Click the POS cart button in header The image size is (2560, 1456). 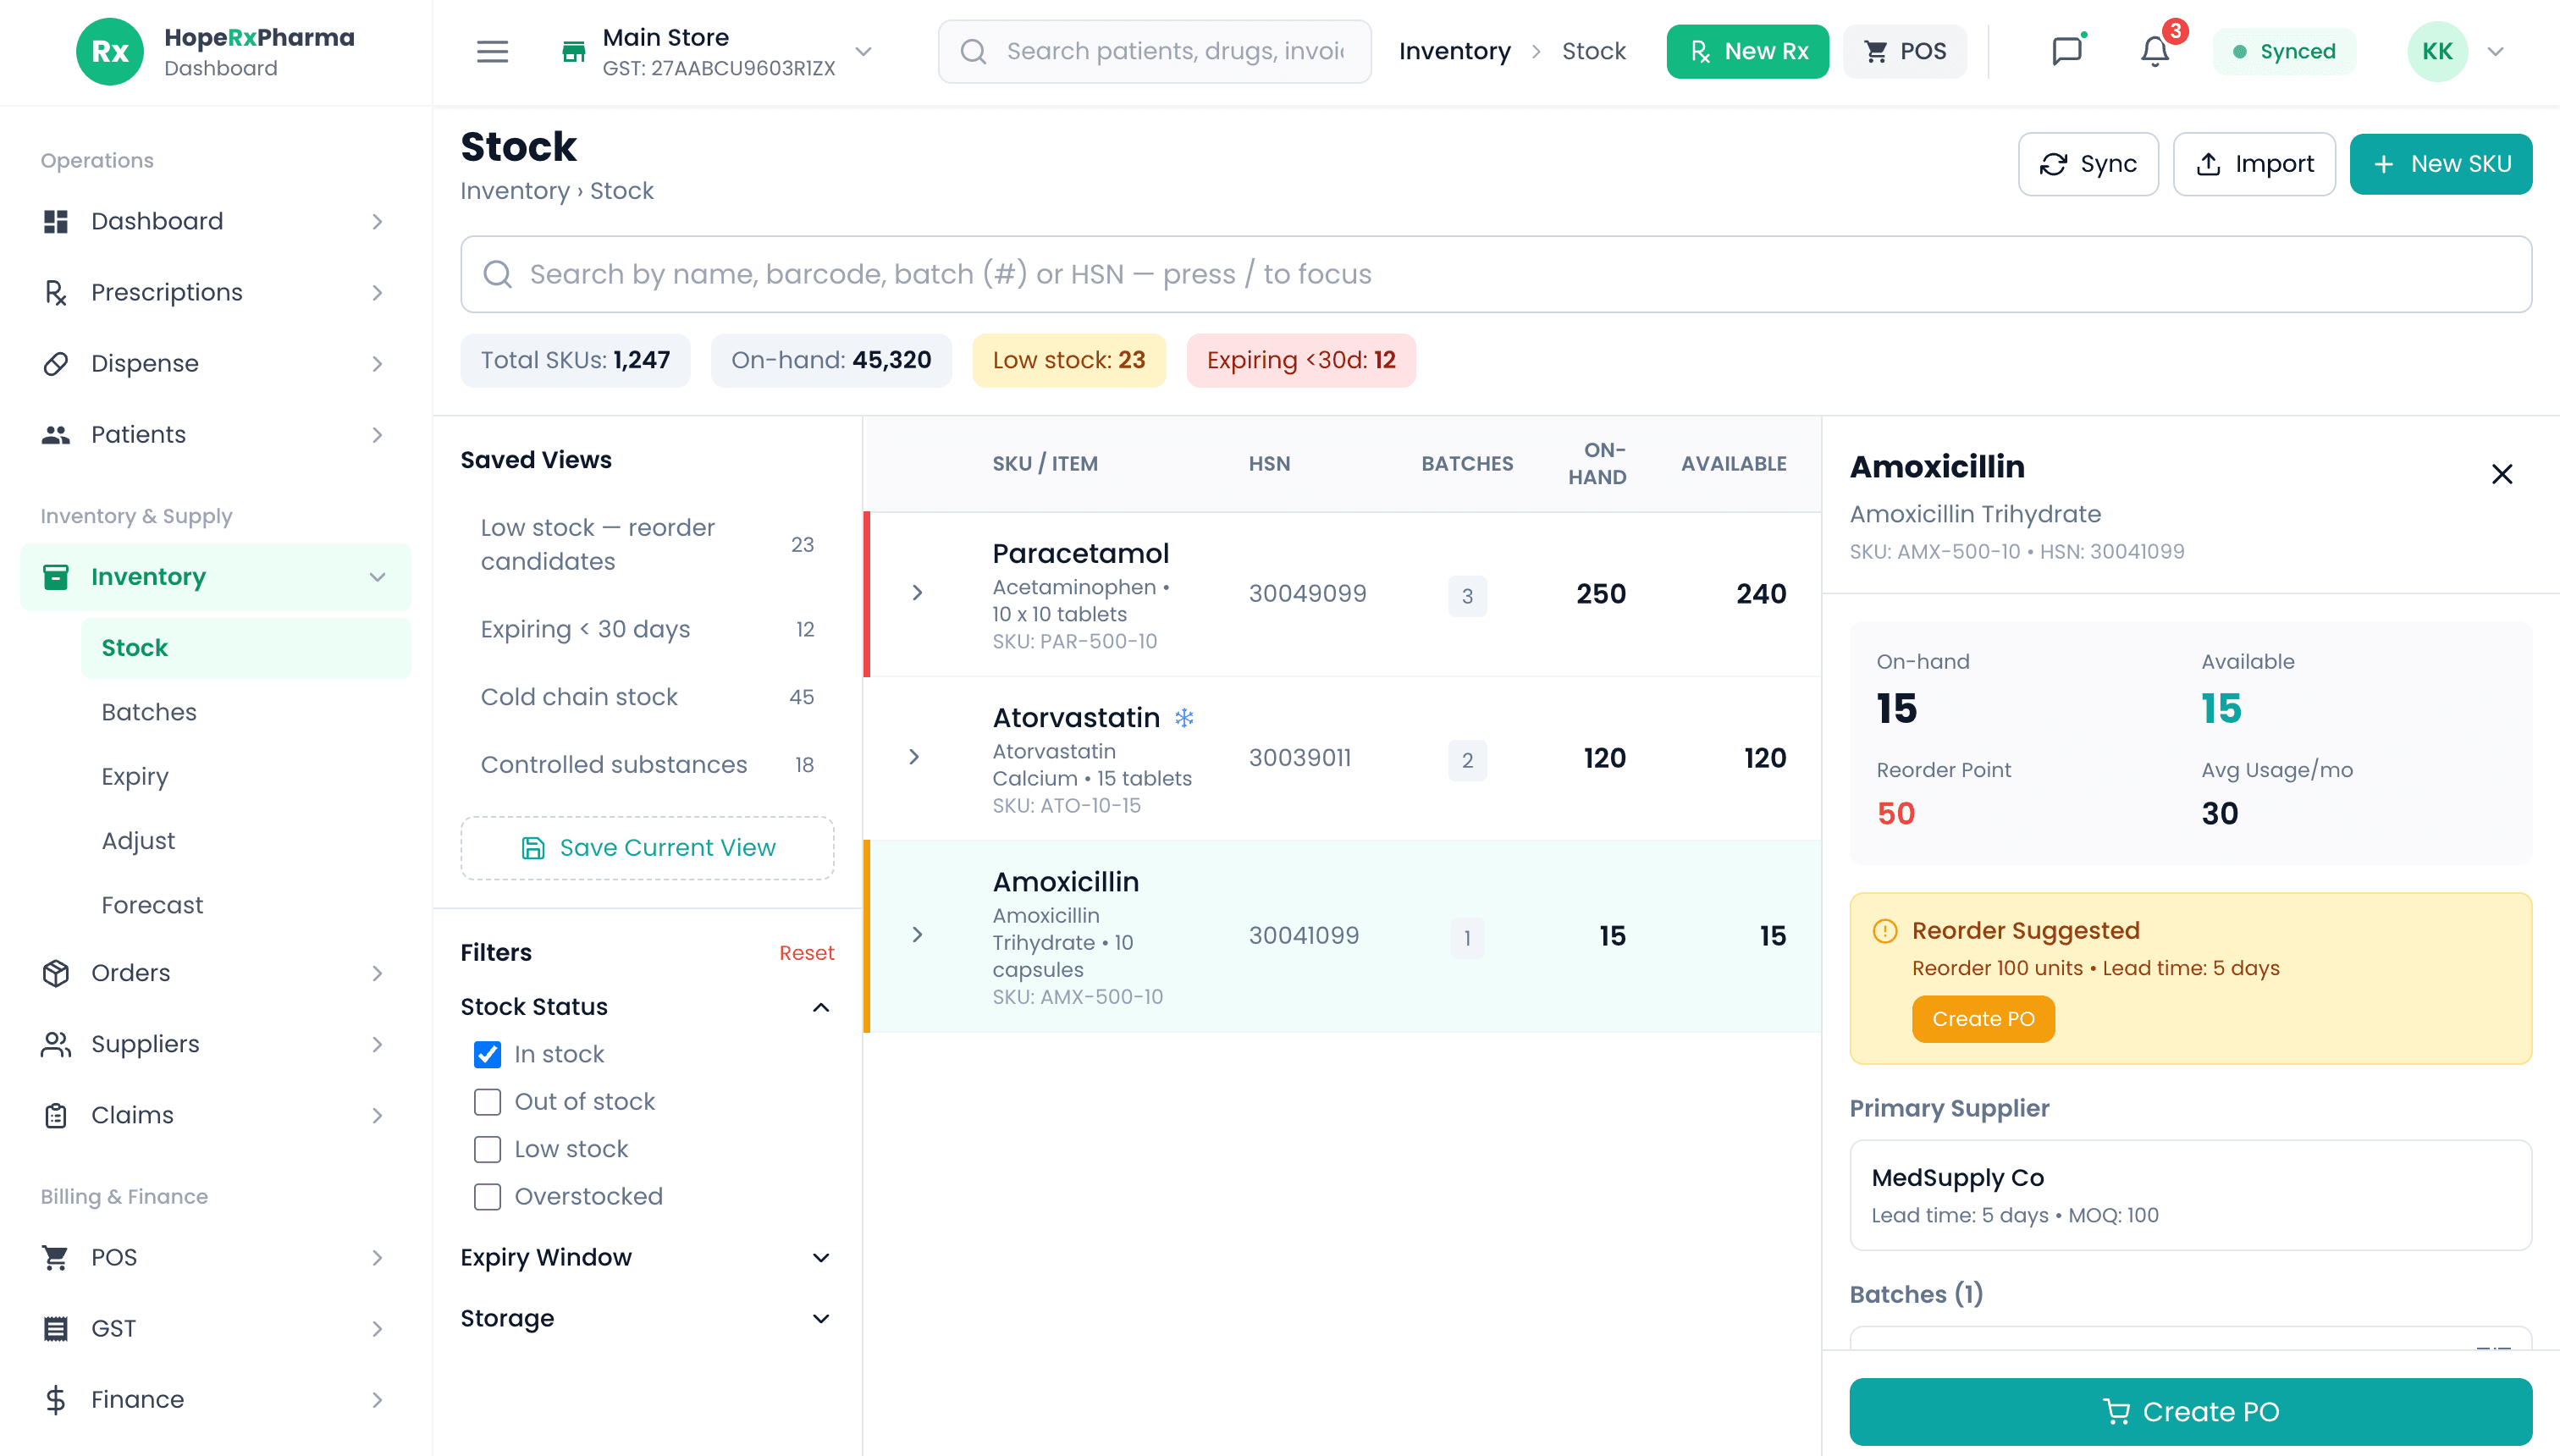pos(1905,51)
